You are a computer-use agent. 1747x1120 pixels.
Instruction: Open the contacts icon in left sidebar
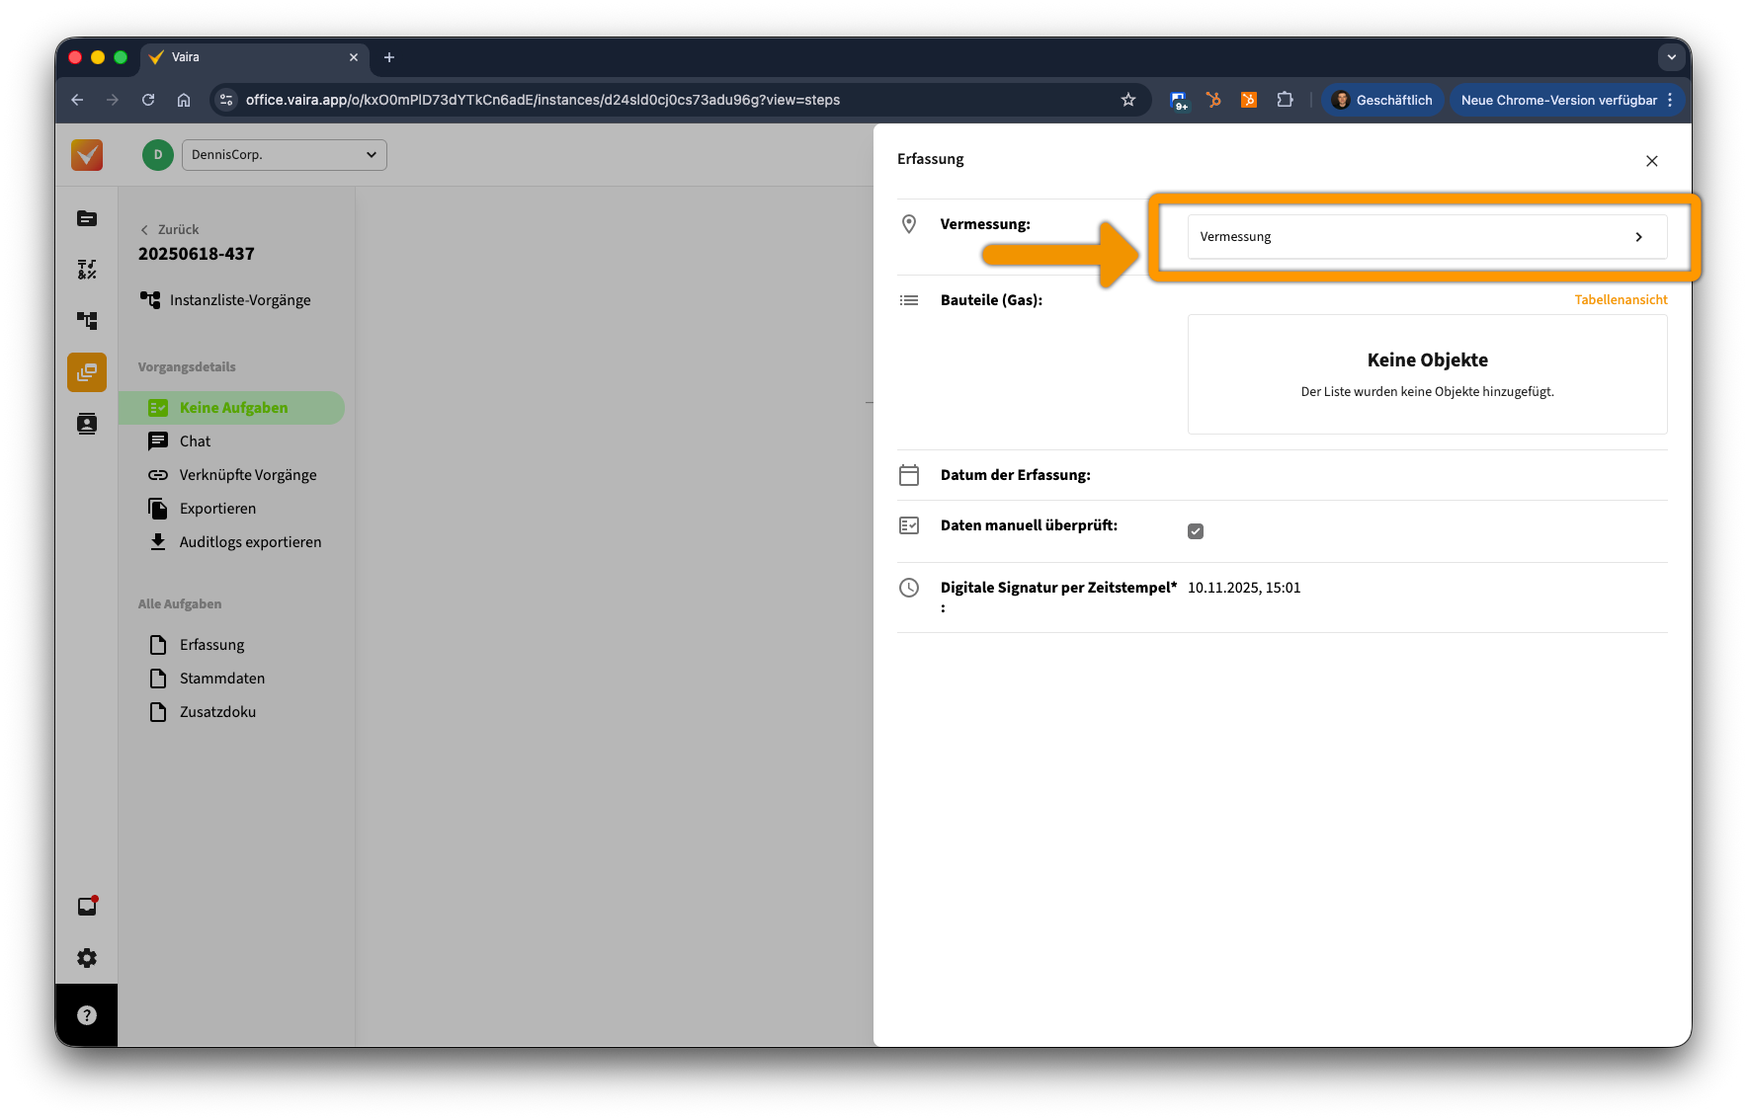click(87, 424)
